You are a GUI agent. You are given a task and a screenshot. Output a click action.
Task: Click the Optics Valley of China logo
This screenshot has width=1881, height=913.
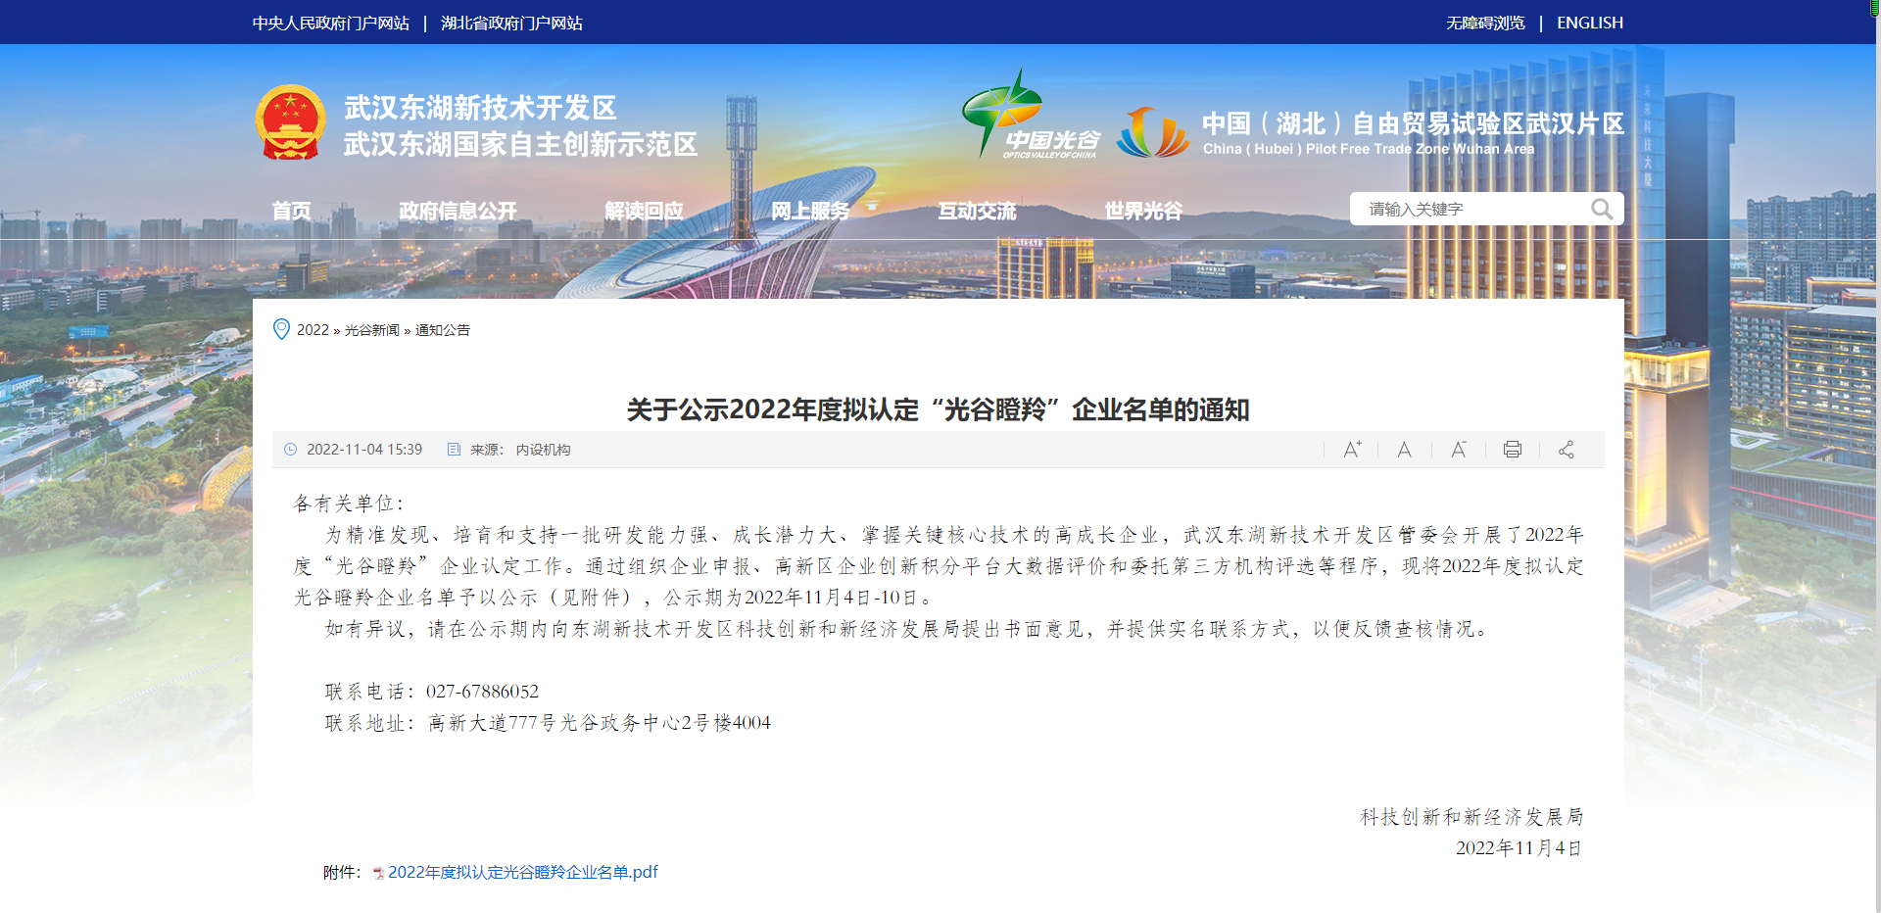click(x=1031, y=114)
